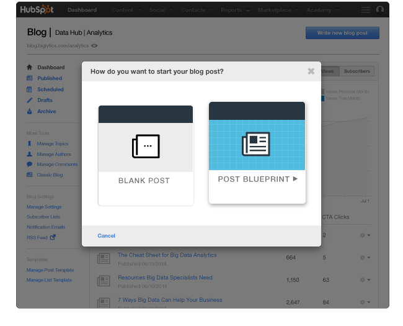Select the BLANK POST option

coord(146,155)
